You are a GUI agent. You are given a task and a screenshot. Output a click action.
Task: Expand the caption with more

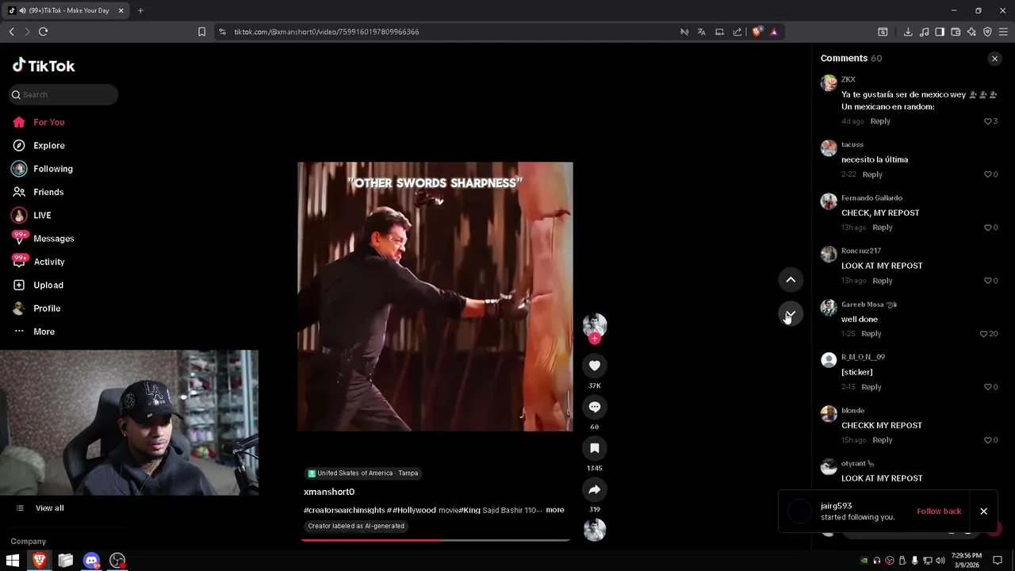pyautogui.click(x=555, y=510)
